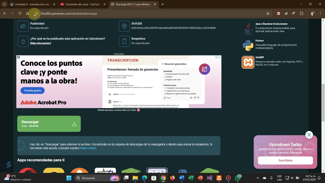Open the Microsoft Store taskbar icon
Image resolution: width=325 pixels, height=183 pixels.
click(154, 178)
